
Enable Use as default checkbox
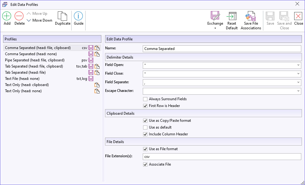coord(145,127)
